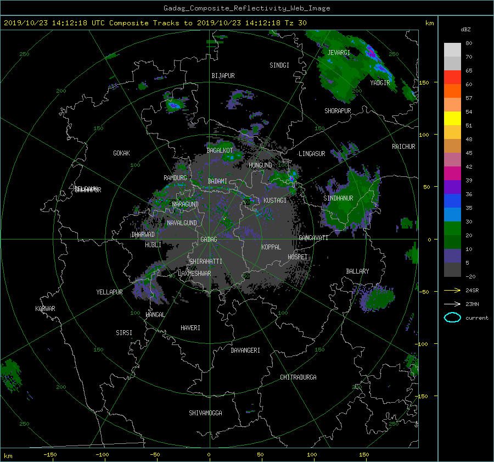Click the JEVARGI label in the storm cell
The width and height of the screenshot is (494, 462).
click(339, 53)
